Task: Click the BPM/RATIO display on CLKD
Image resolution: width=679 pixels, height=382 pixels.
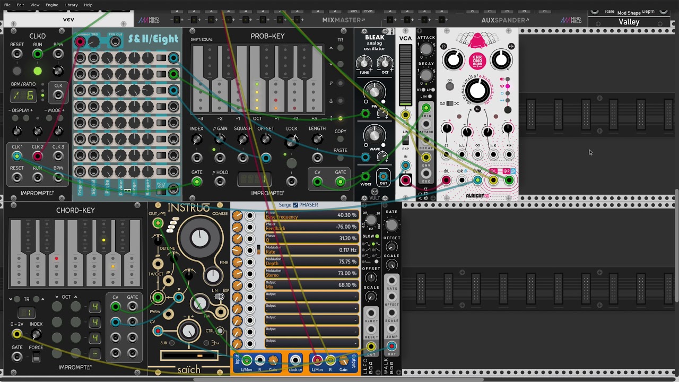Action: tap(23, 95)
